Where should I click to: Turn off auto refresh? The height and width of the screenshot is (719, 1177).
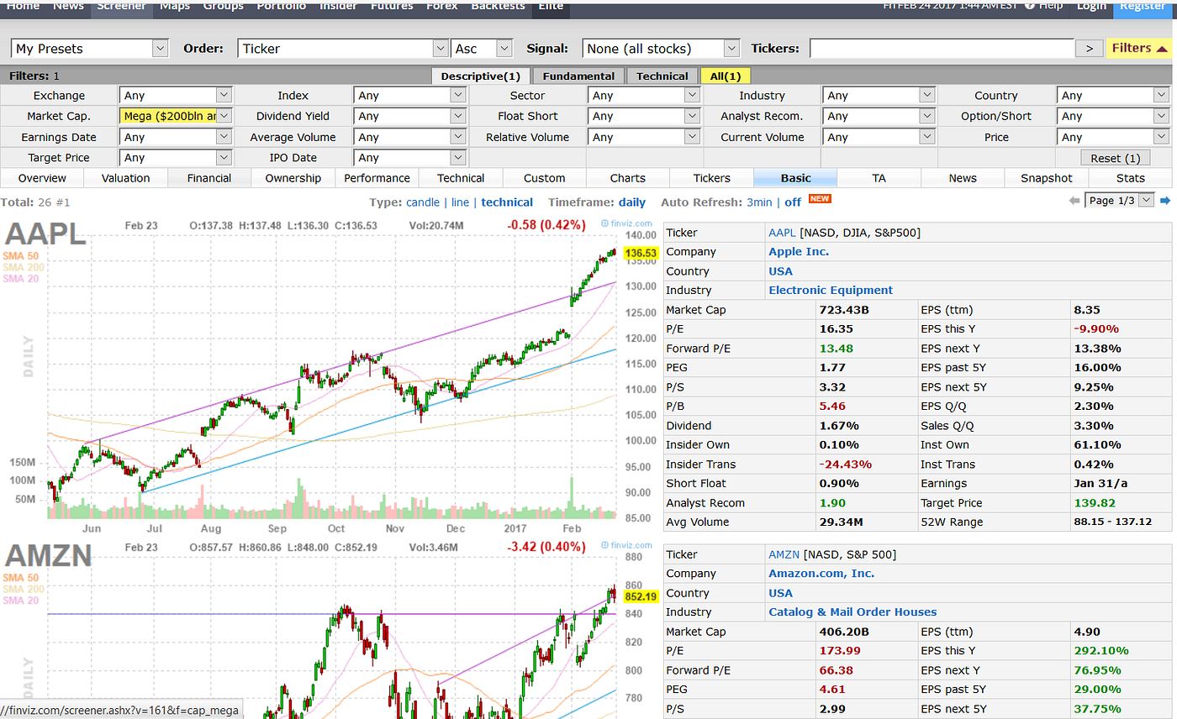tap(791, 202)
